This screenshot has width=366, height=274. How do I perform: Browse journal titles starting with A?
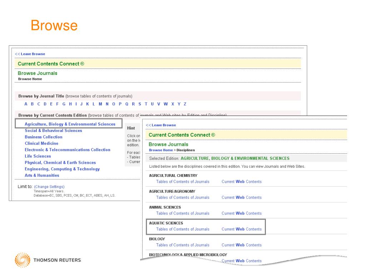[26, 104]
